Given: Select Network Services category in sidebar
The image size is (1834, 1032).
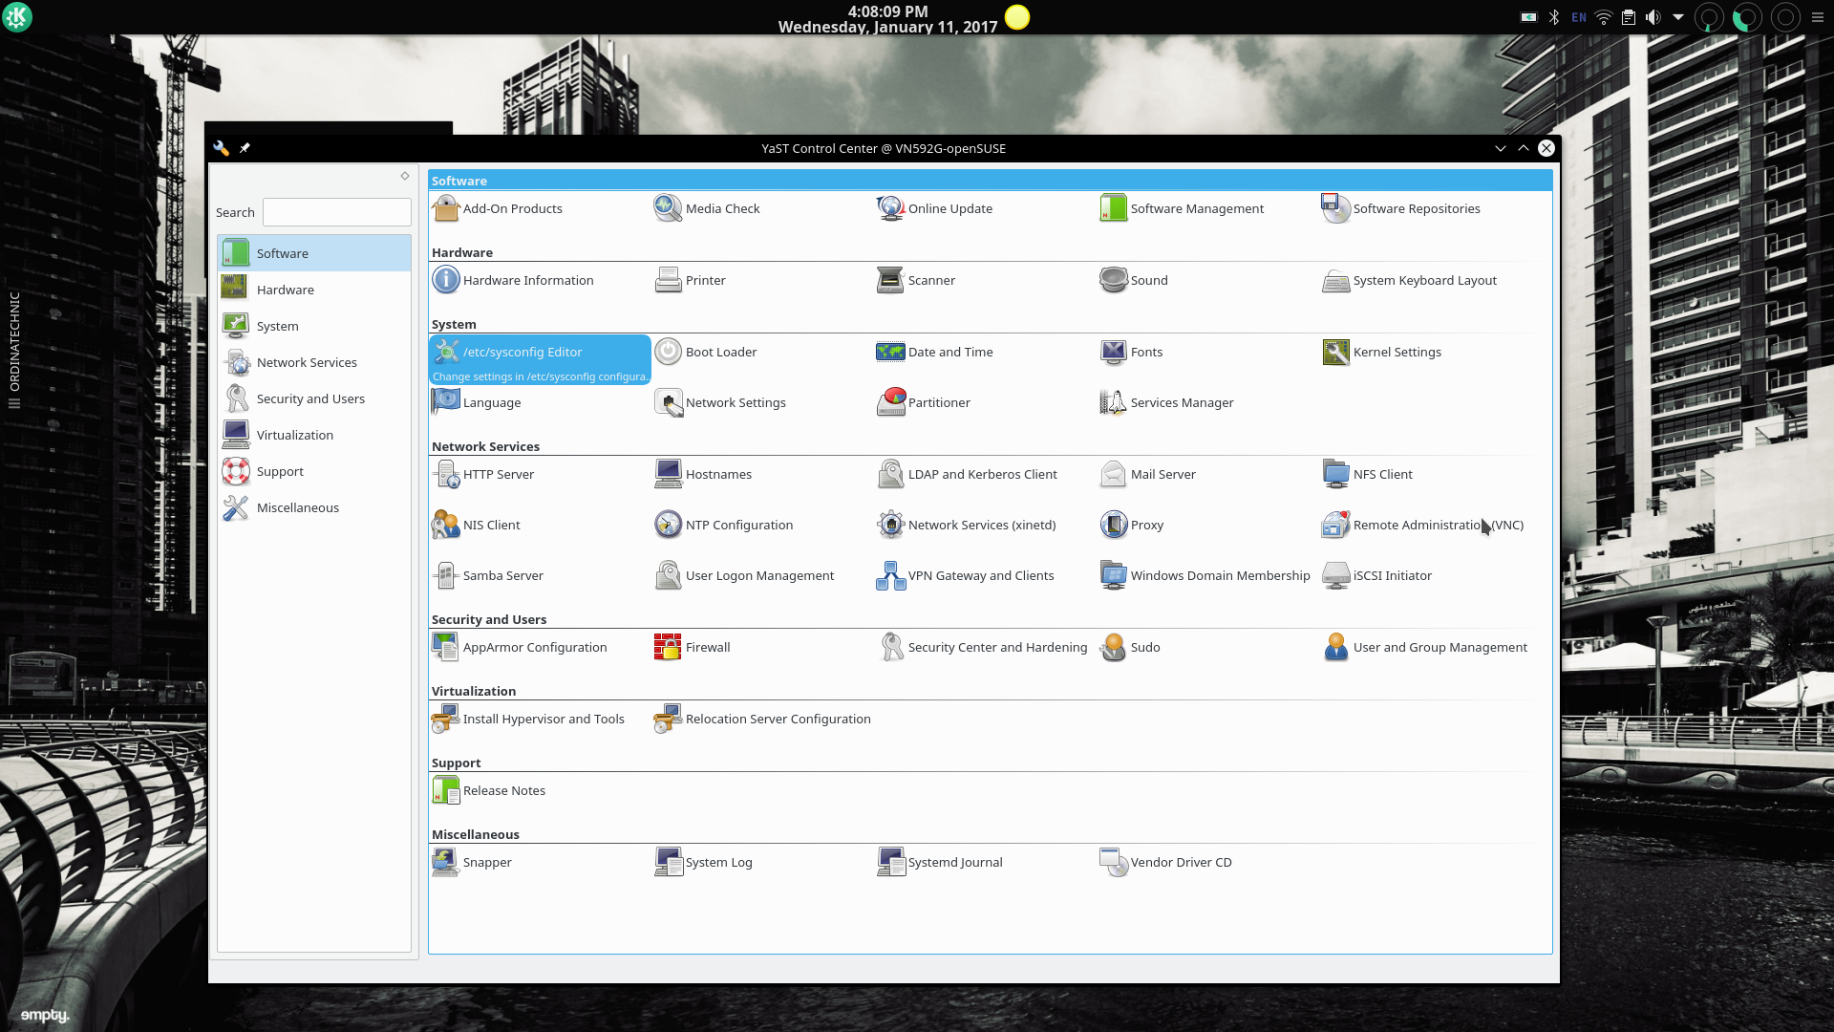Looking at the screenshot, I should tap(314, 362).
